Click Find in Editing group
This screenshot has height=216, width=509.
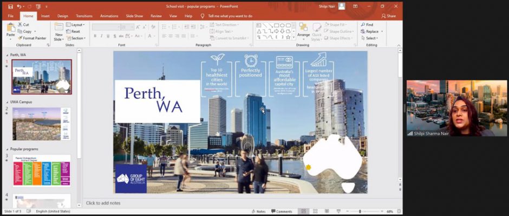367,25
